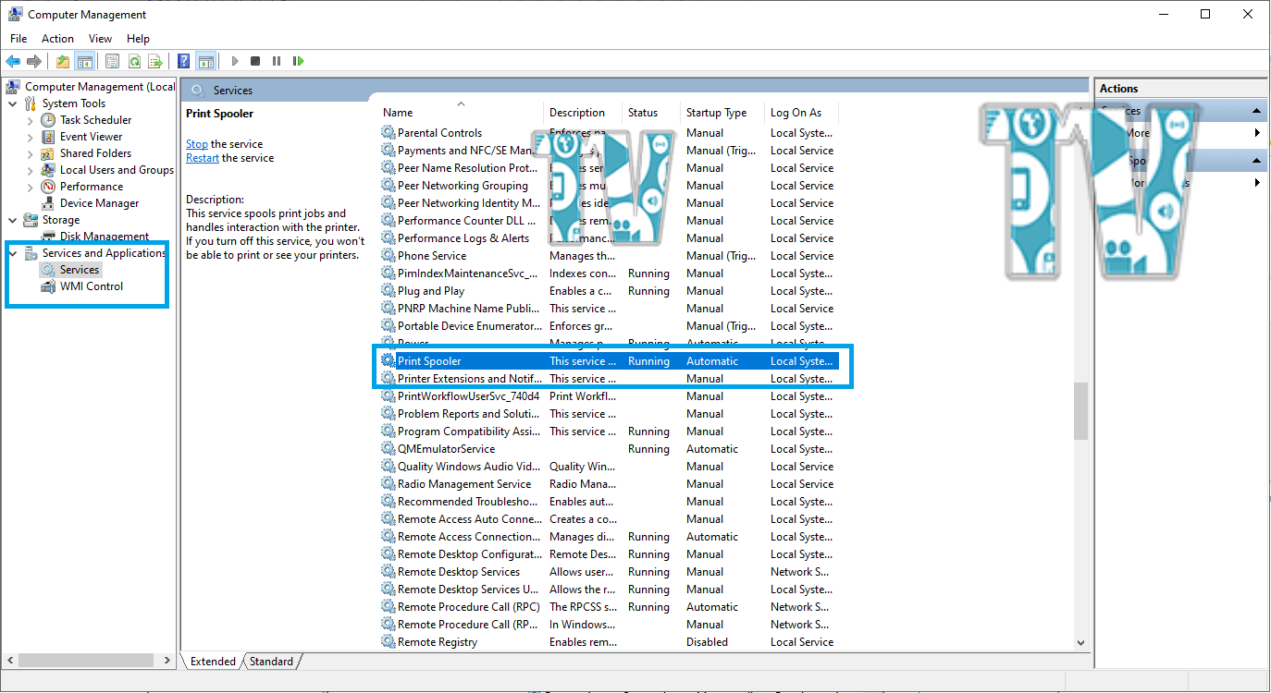
Task: Click the Stop Service square icon
Action: (255, 61)
